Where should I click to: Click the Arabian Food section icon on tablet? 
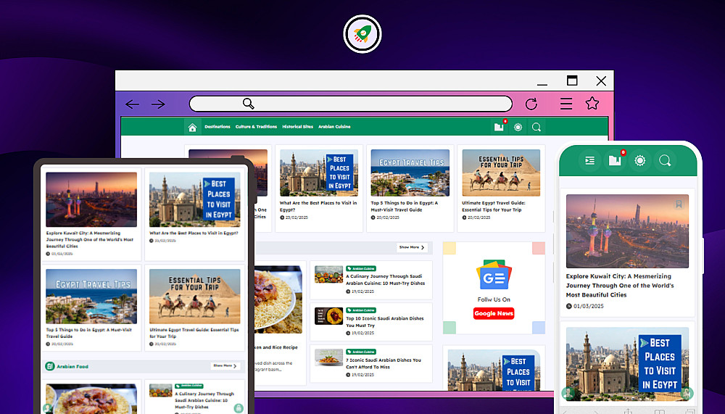pyautogui.click(x=50, y=366)
